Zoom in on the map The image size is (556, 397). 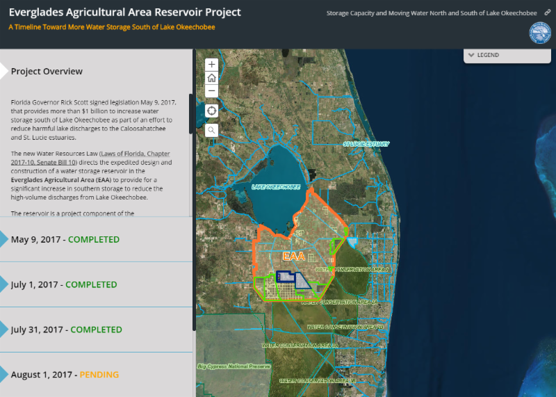pyautogui.click(x=212, y=65)
